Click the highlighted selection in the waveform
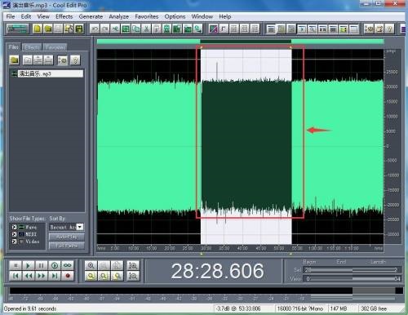 (246, 146)
